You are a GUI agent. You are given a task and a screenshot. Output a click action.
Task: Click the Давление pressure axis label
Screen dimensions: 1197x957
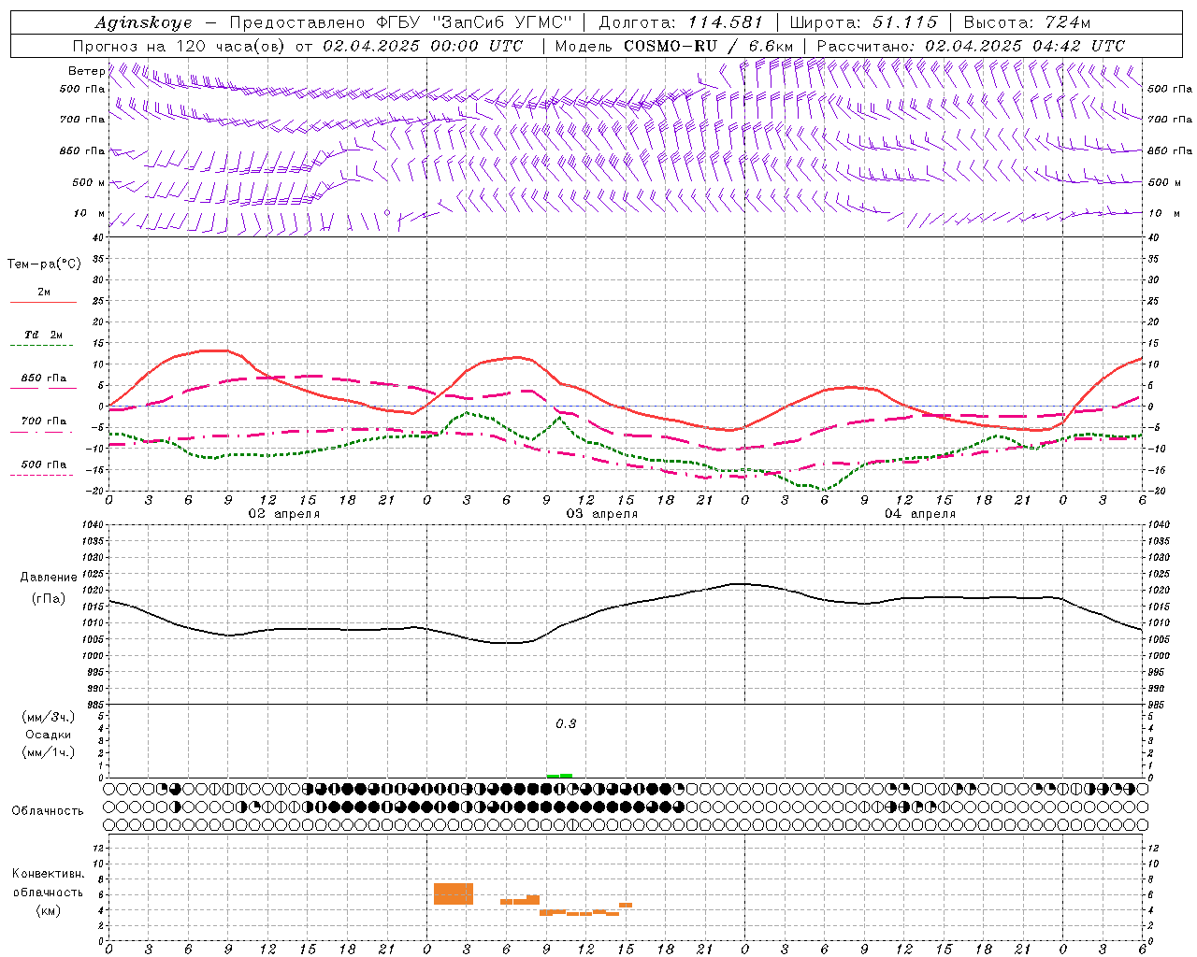click(49, 577)
